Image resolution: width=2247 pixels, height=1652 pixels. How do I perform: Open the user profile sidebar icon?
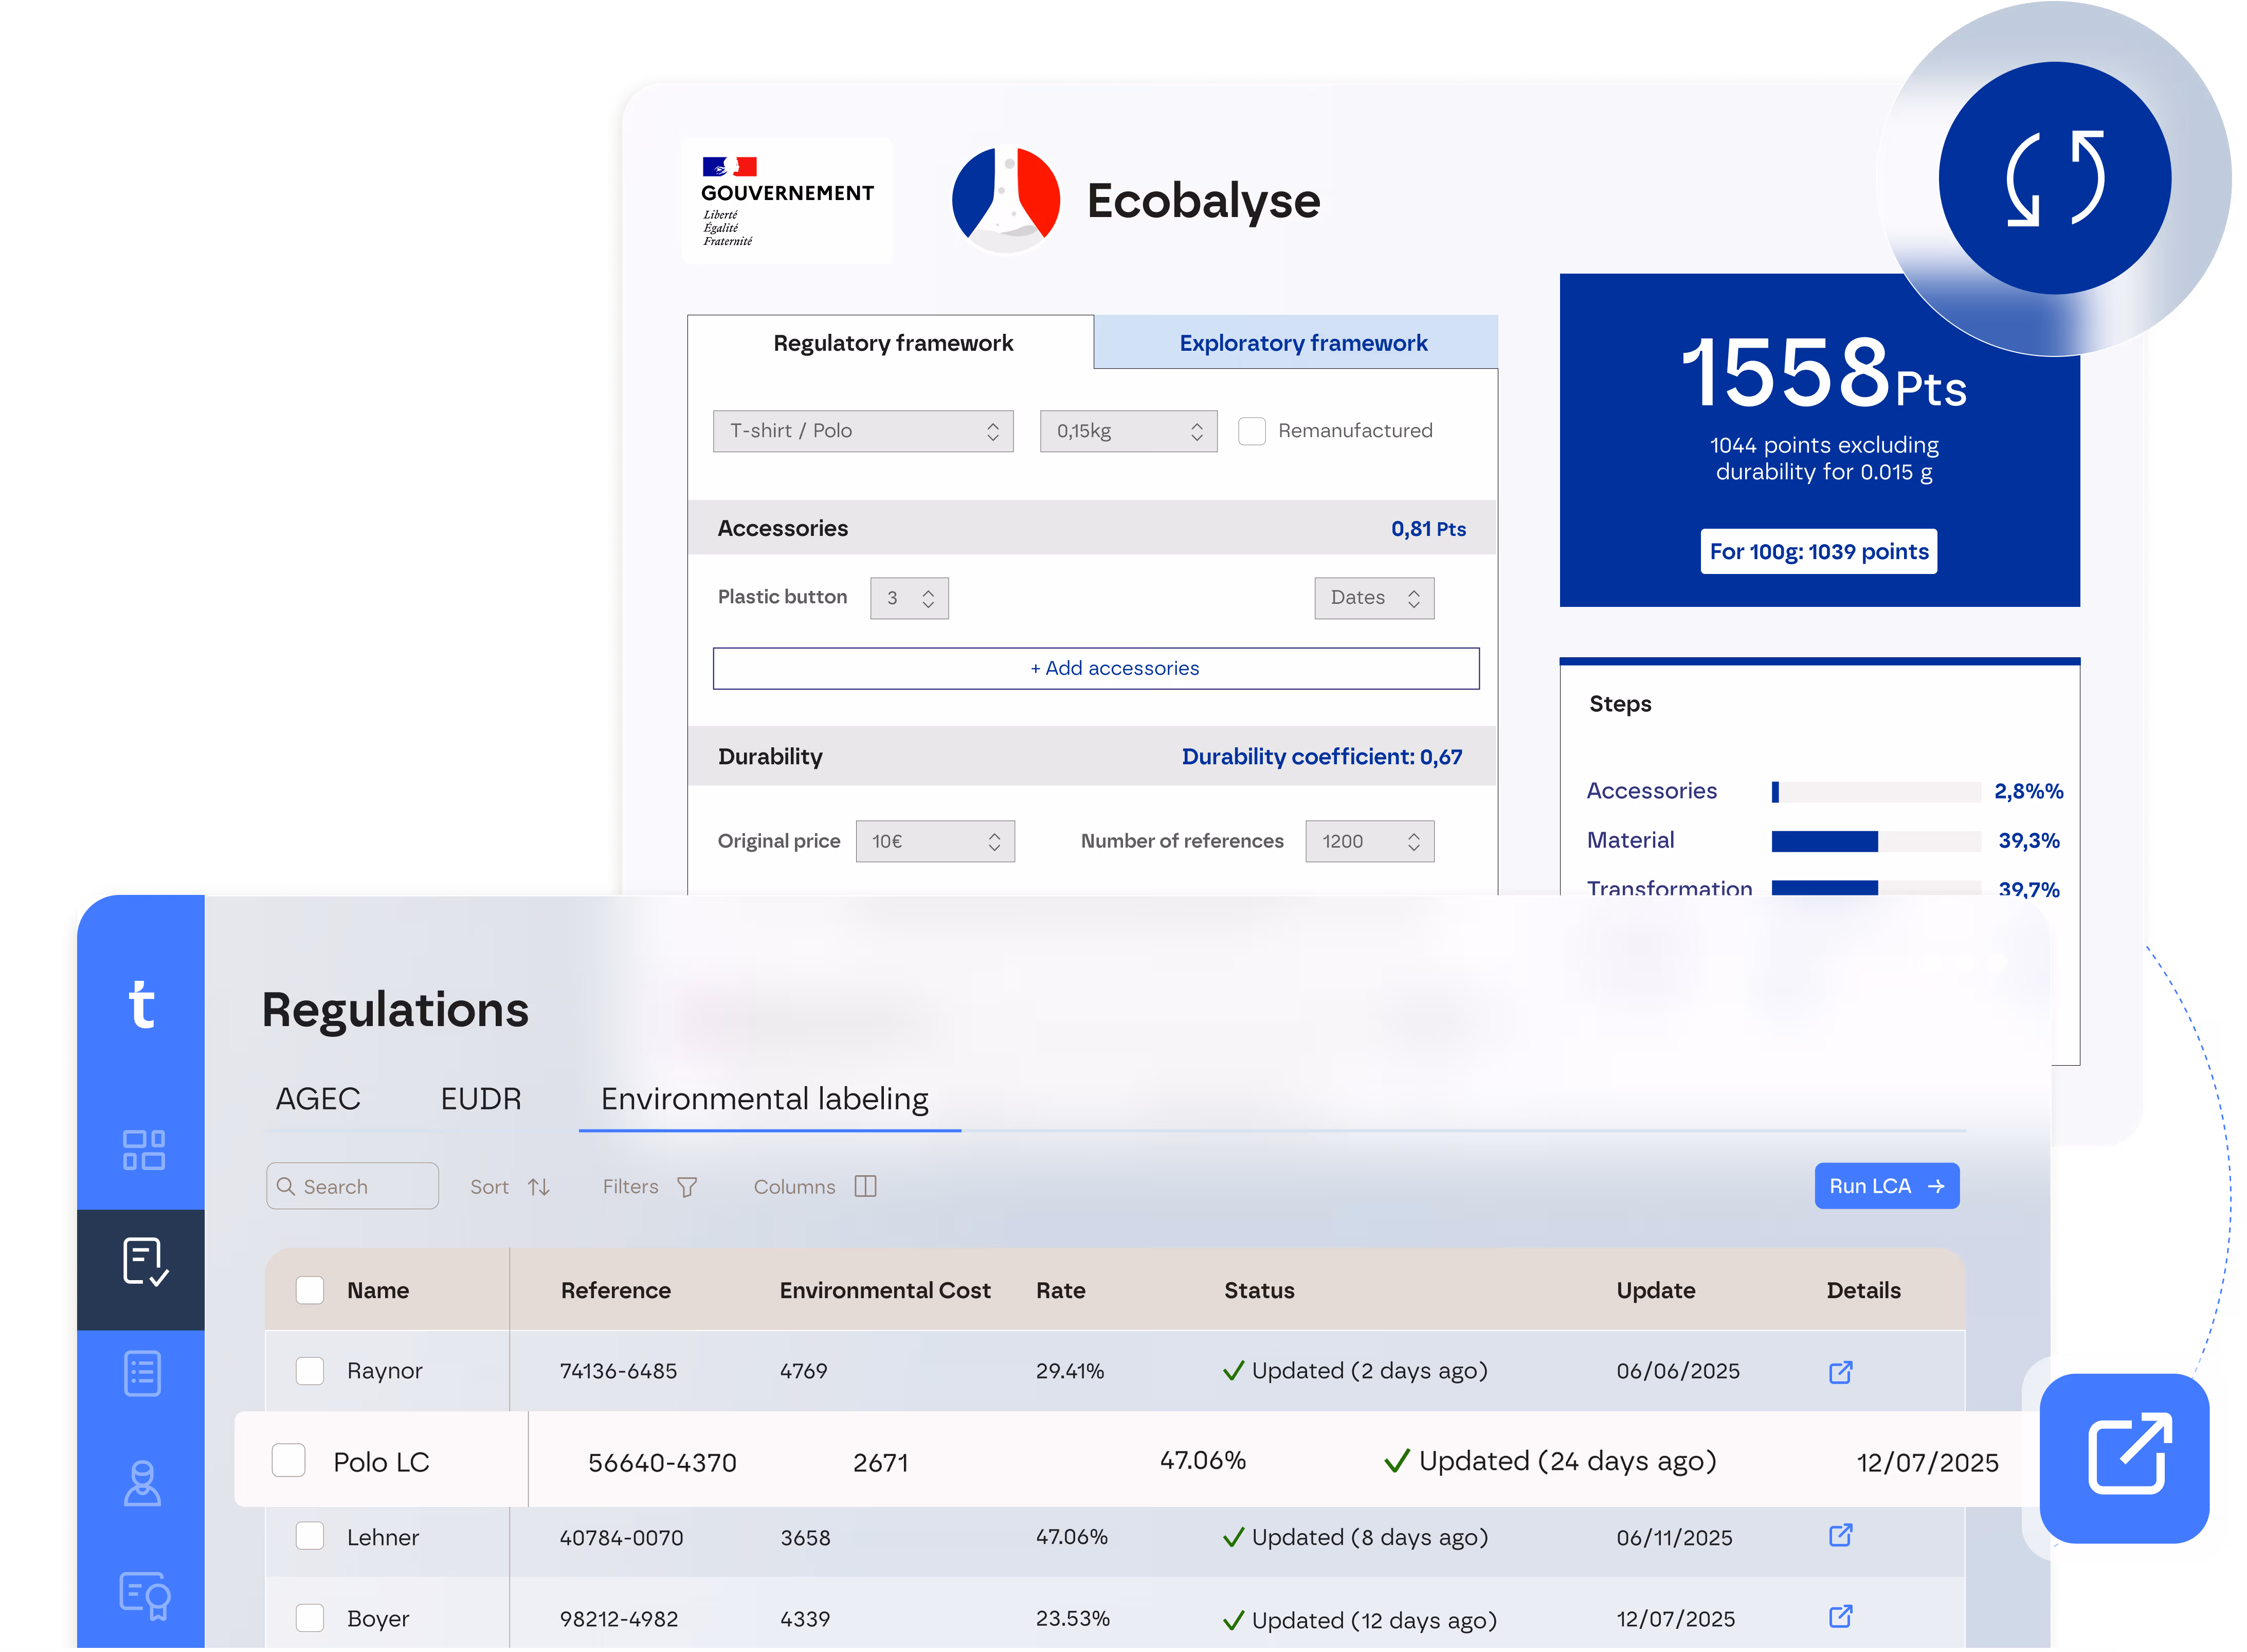point(143,1484)
